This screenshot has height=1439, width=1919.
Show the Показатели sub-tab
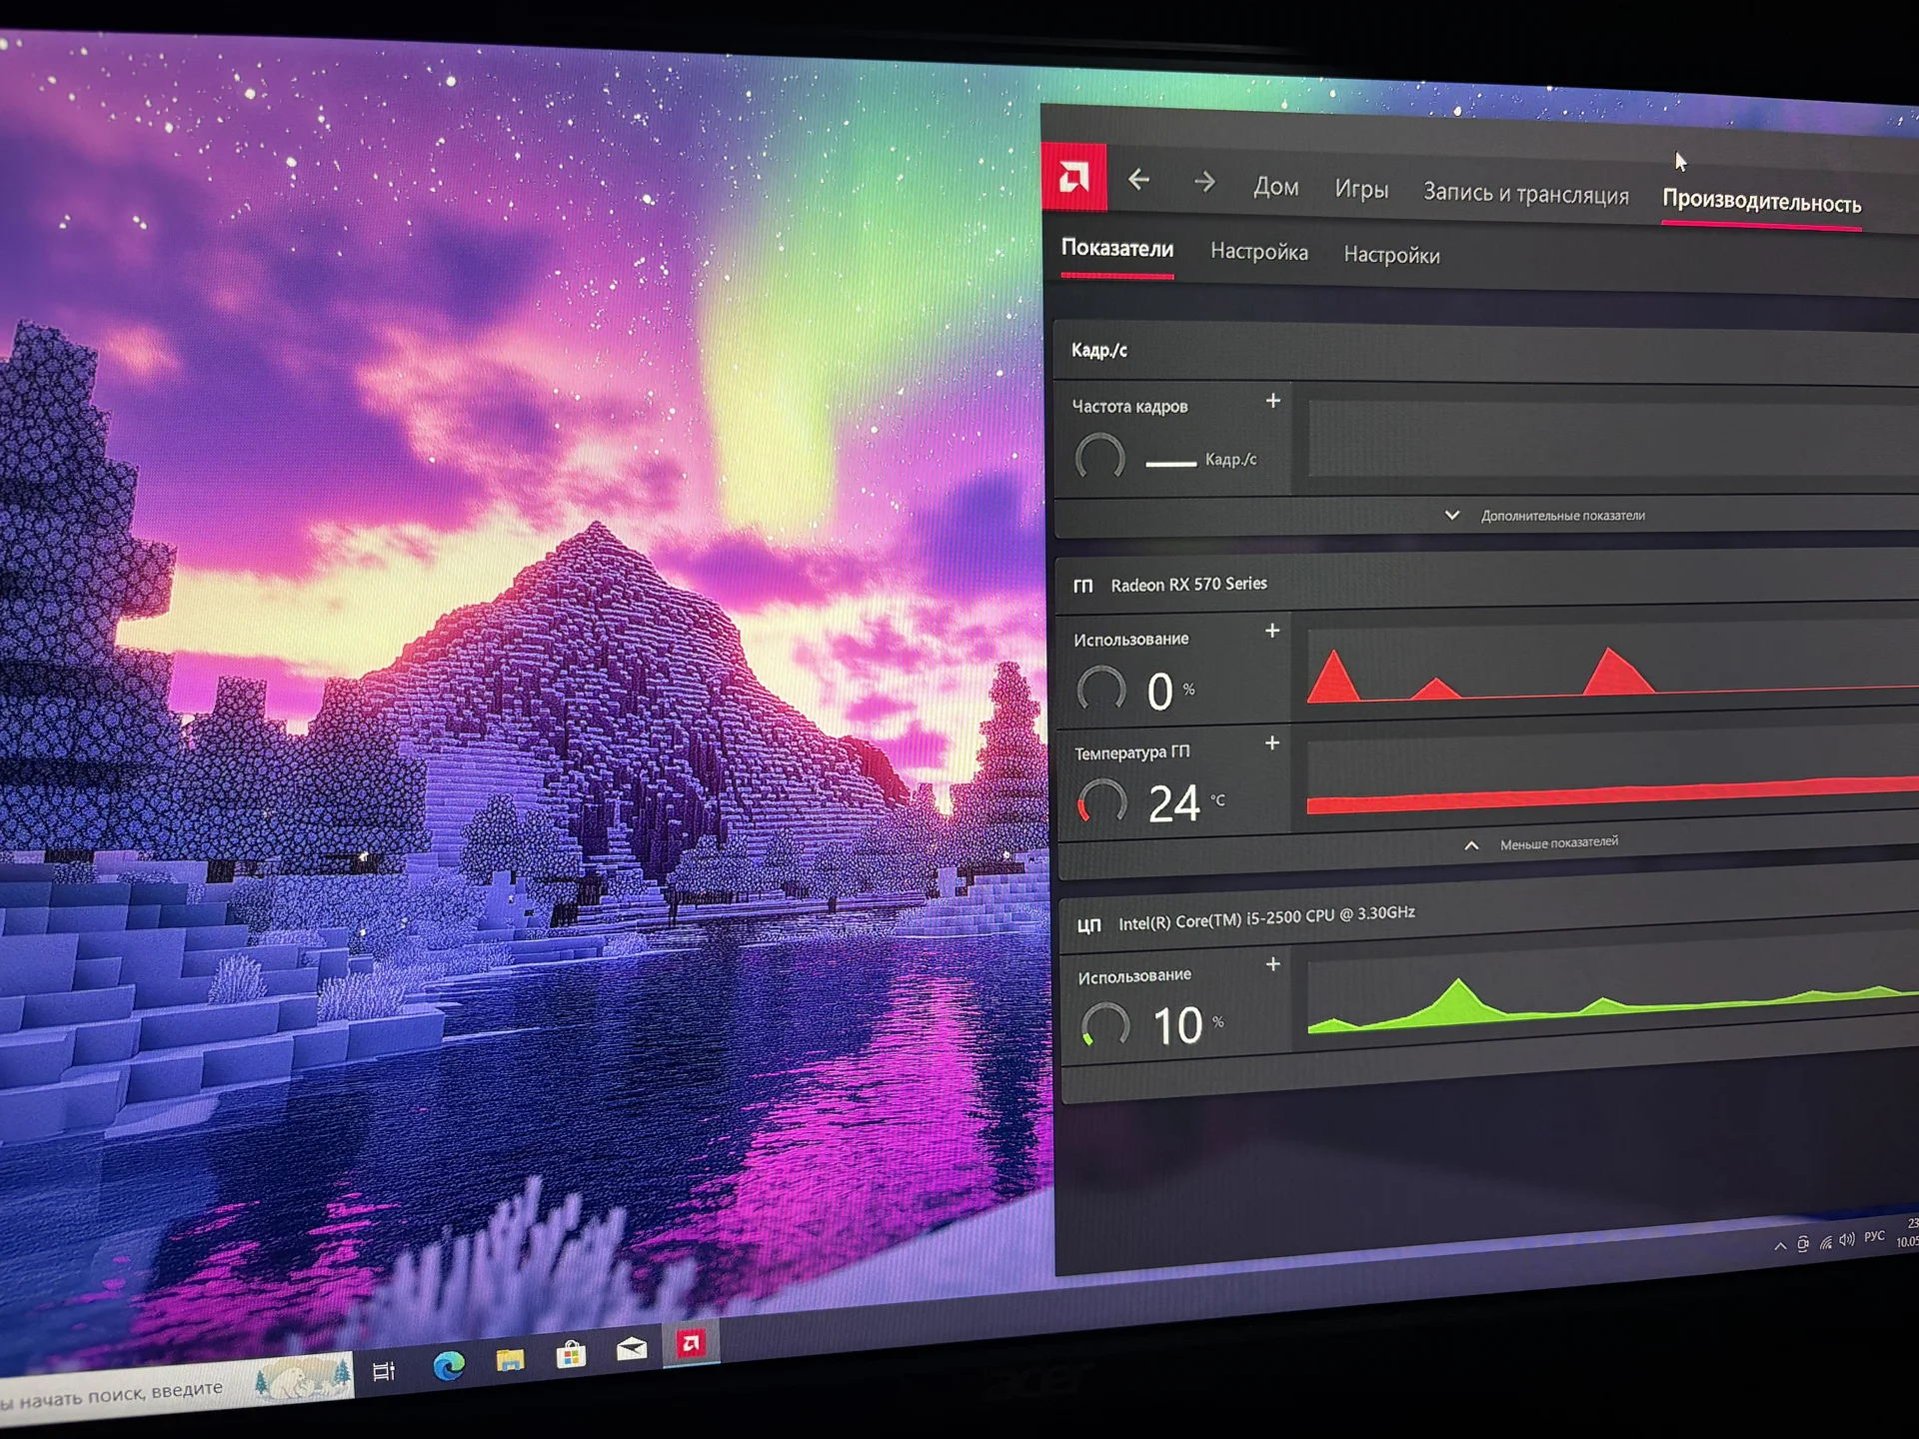(1116, 248)
